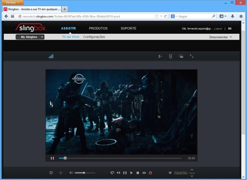Adjust the volume slider knob
The width and height of the screenshot is (247, 180).
pos(84,173)
